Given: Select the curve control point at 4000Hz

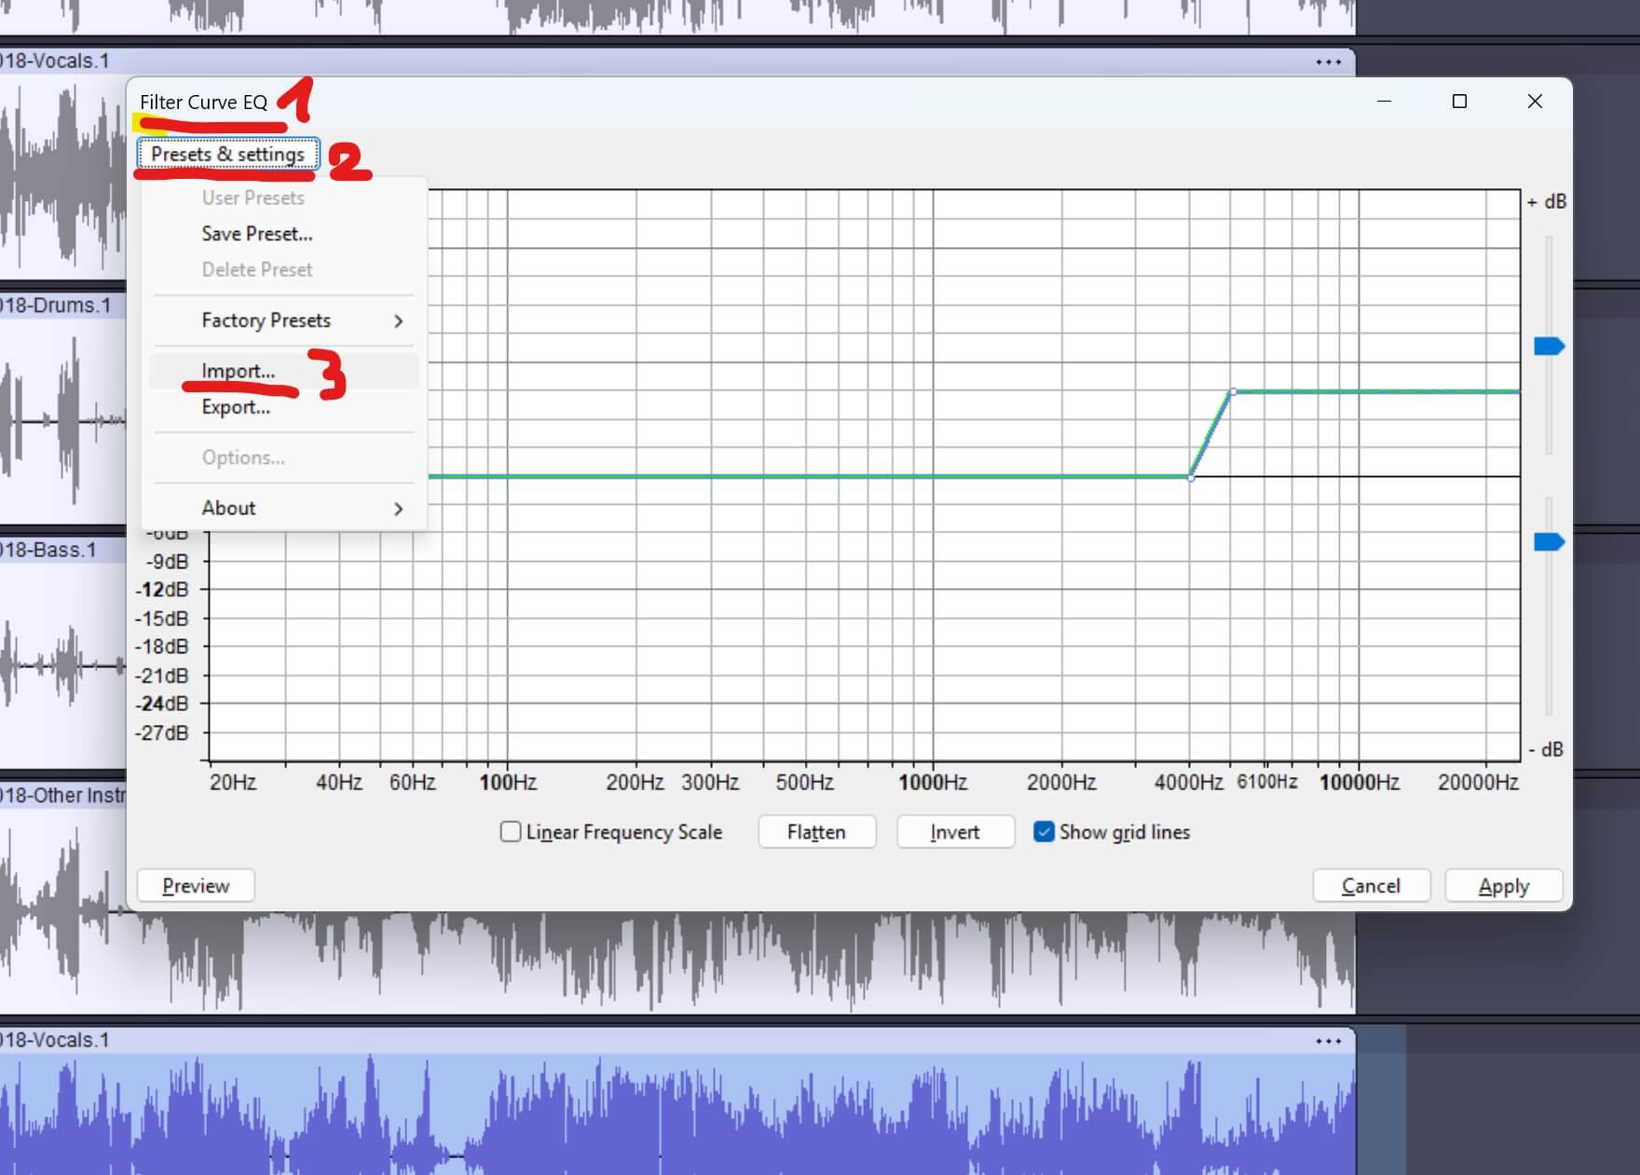Looking at the screenshot, I should point(1191,477).
